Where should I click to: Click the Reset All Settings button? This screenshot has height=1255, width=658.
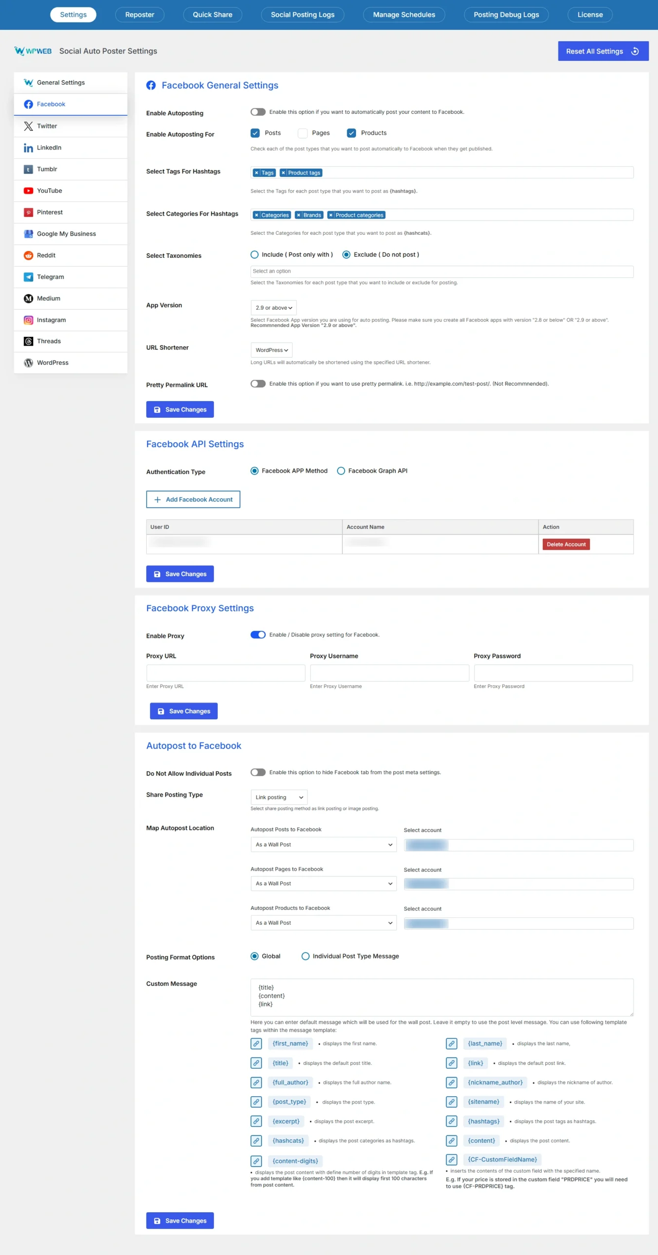point(603,51)
